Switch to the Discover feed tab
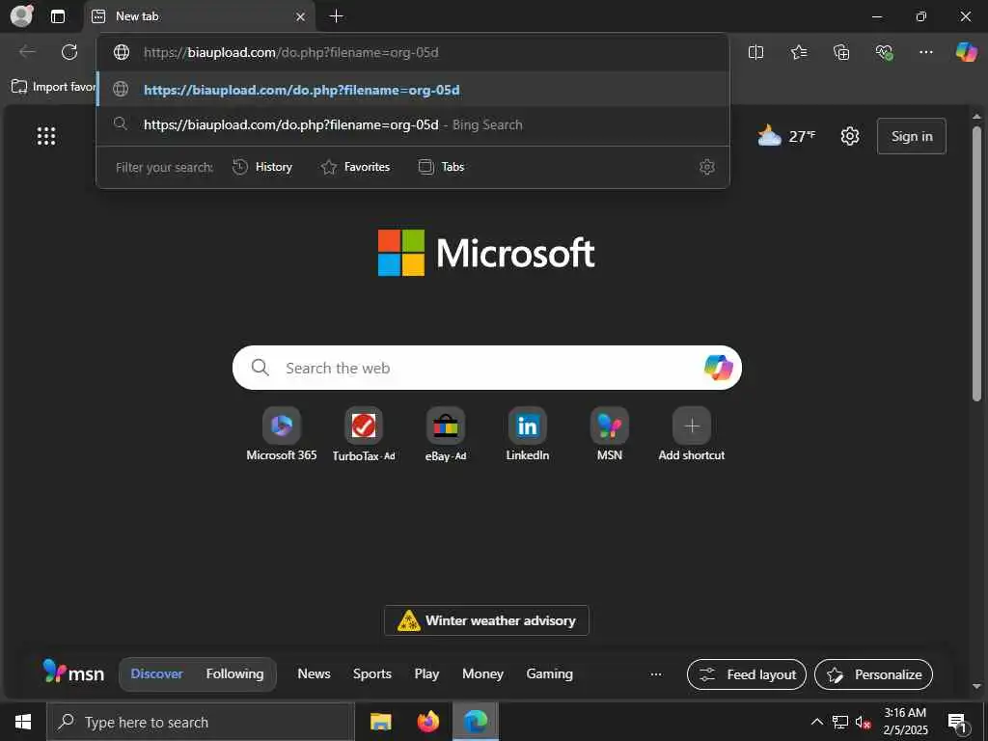Screen dimensions: 988x741 (156, 674)
